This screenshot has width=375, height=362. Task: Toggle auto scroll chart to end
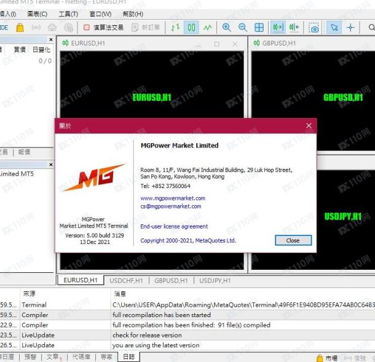(x=278, y=28)
